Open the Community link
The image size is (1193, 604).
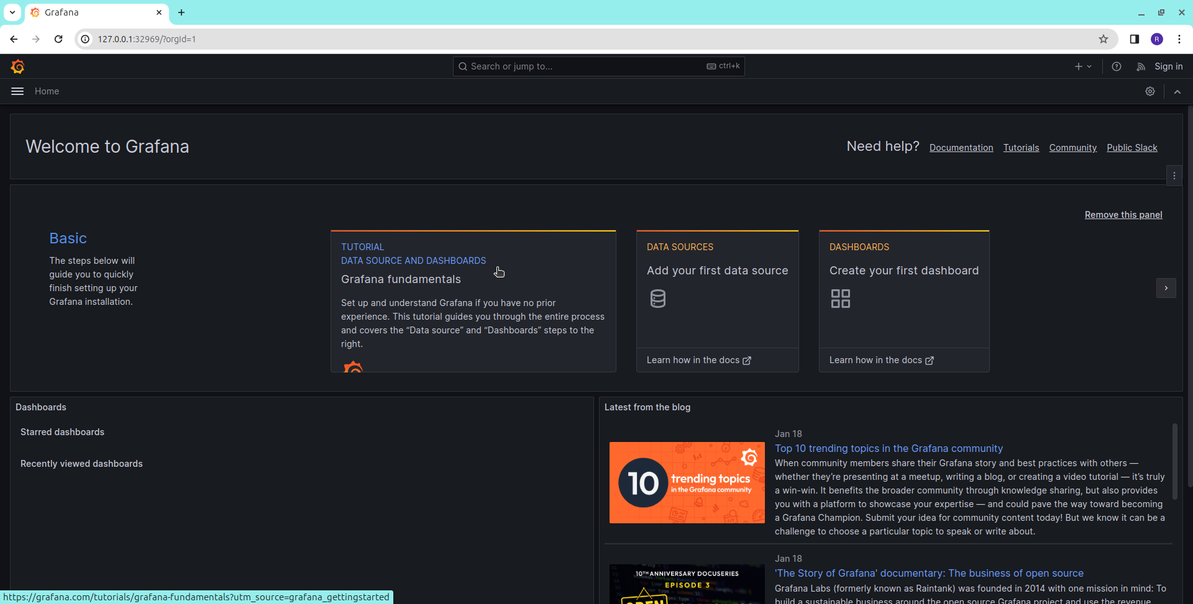point(1073,148)
